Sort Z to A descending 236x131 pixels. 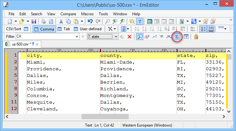tap(144, 29)
